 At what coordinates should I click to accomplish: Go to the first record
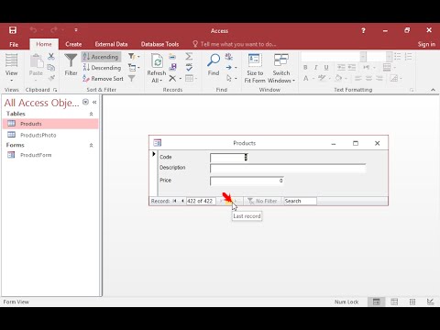click(x=174, y=201)
